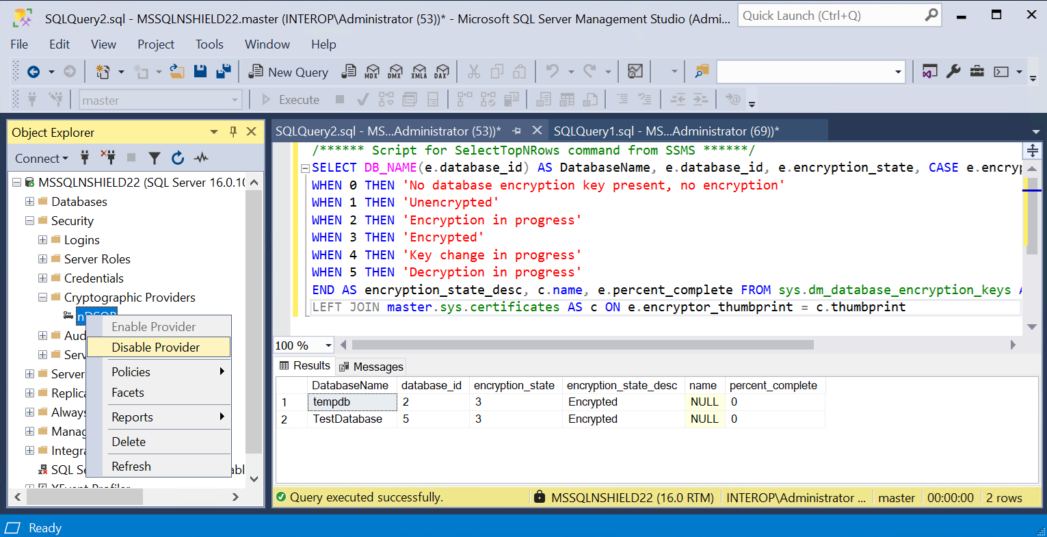Click the Activity Monitor icon
This screenshot has width=1047, height=537.
click(635, 71)
